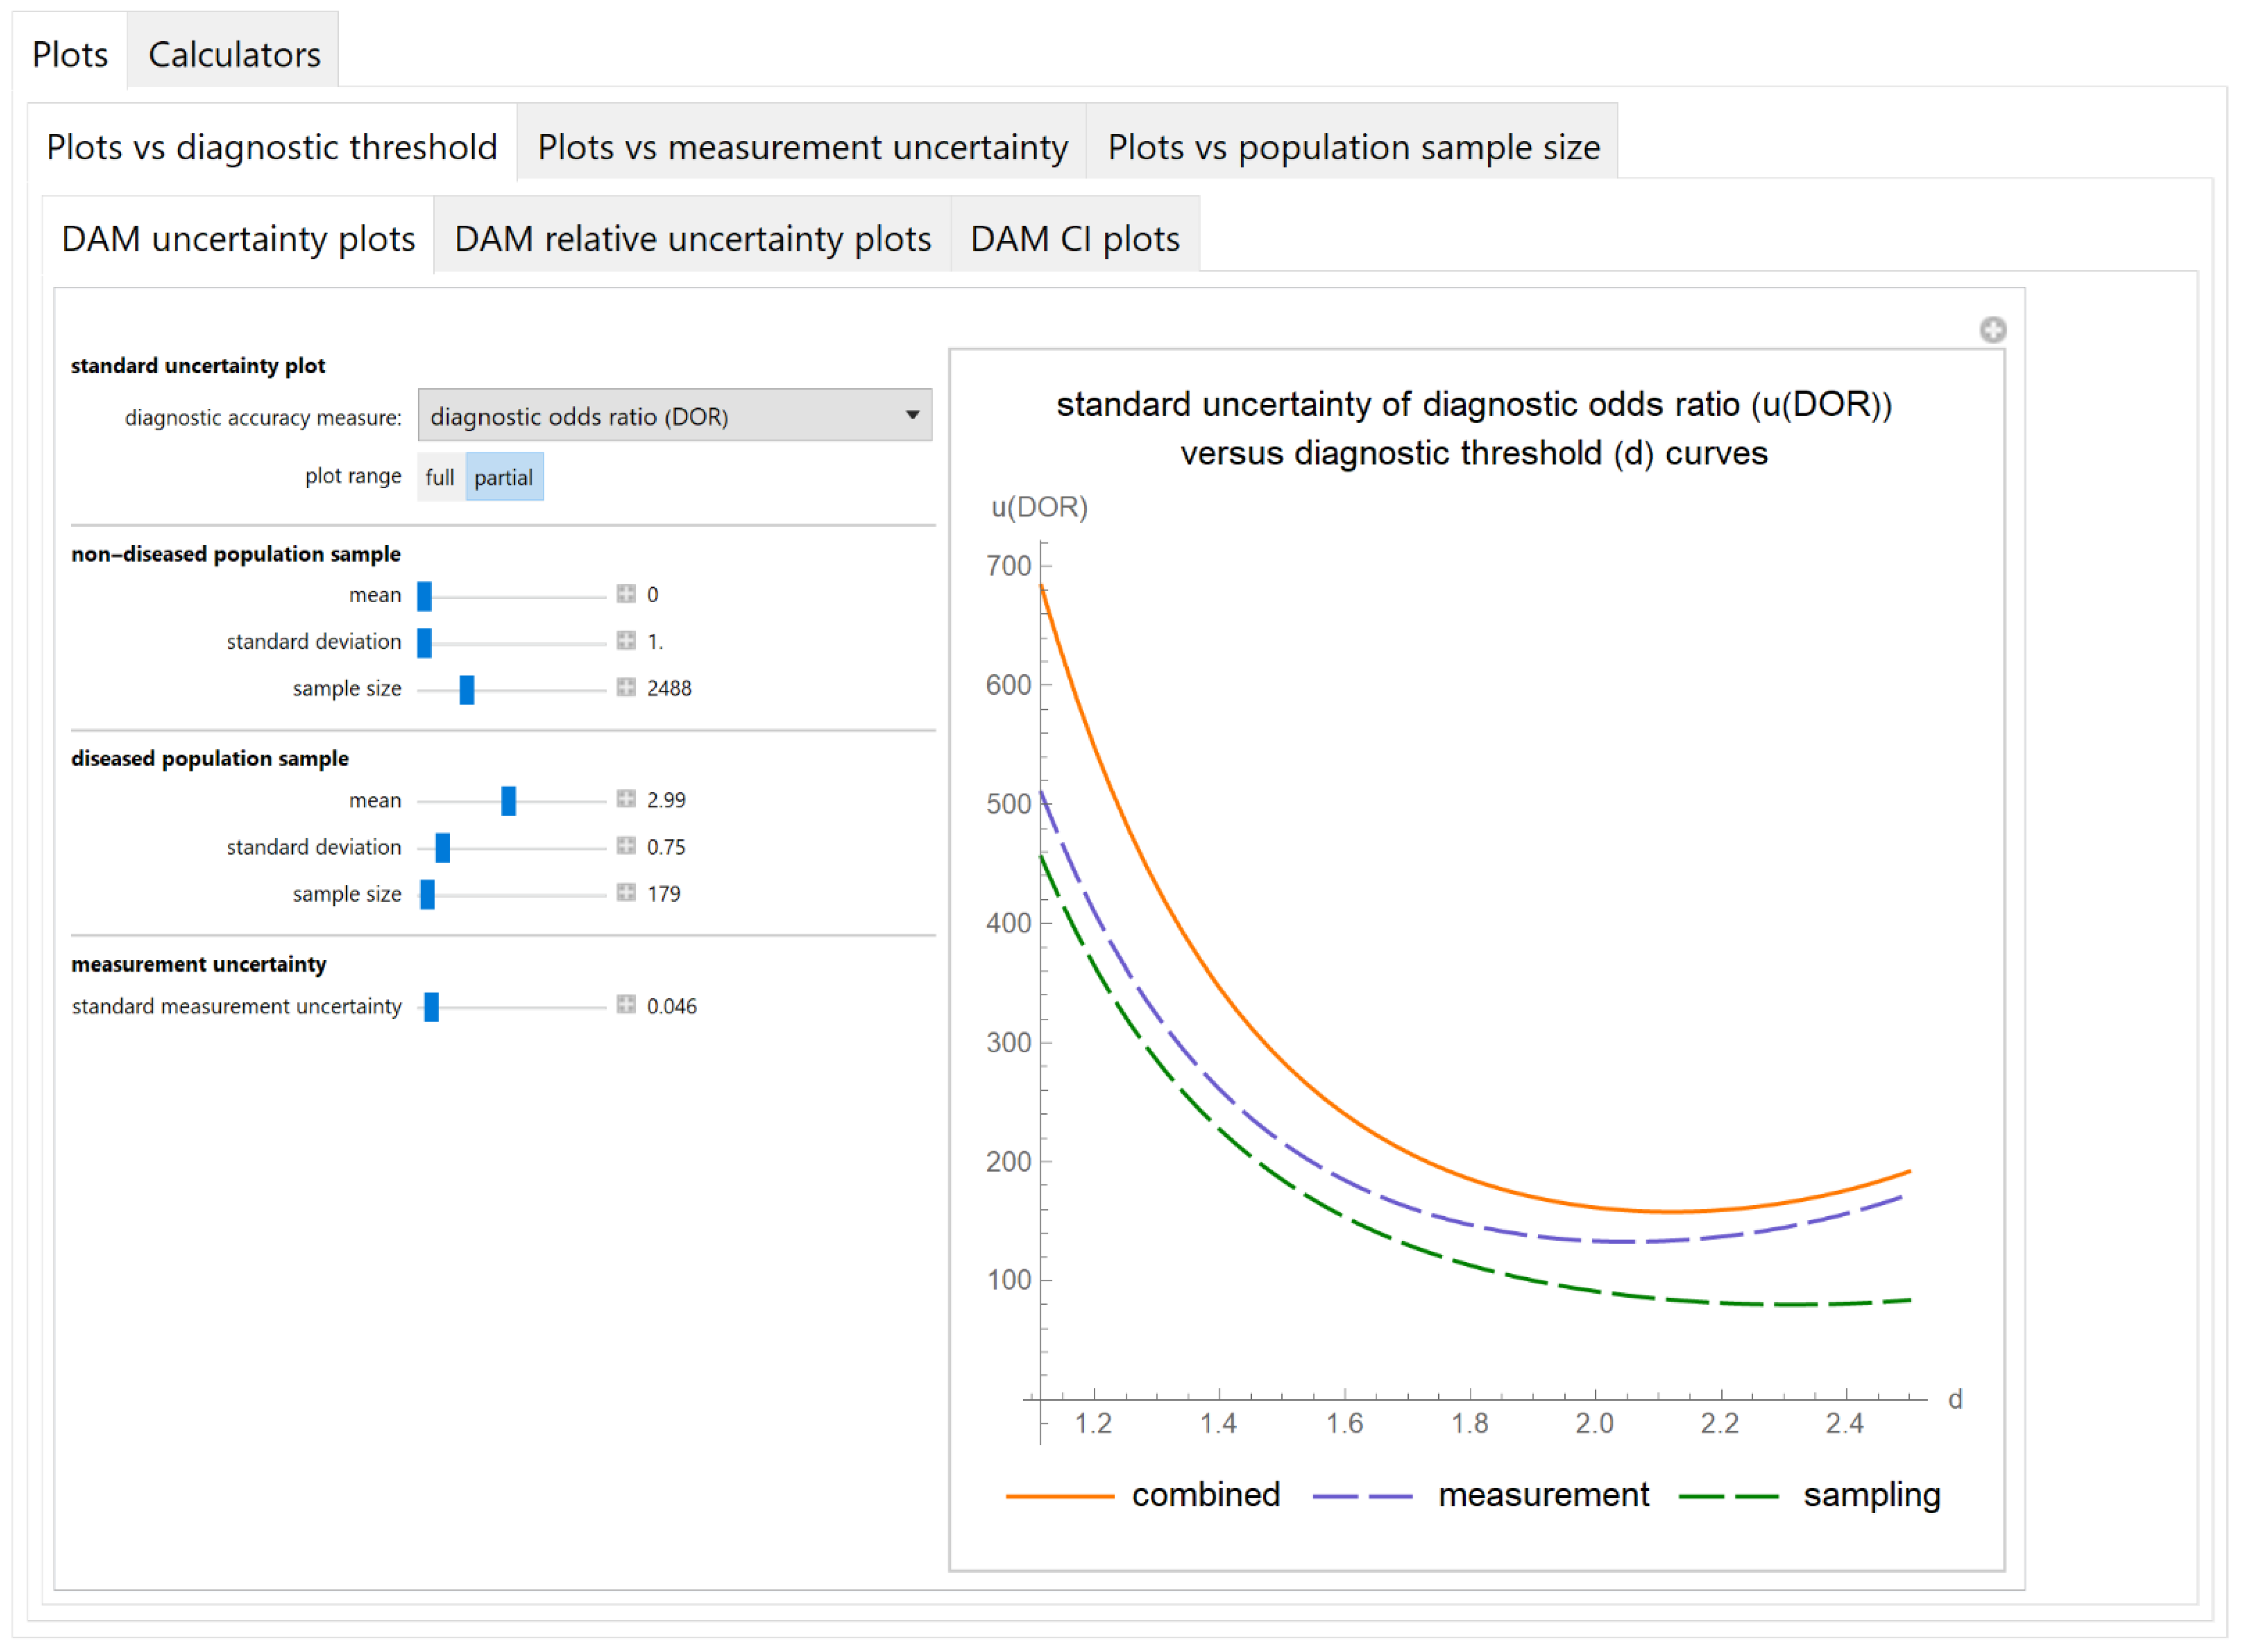Expand the diseased mean plus icon
The height and width of the screenshot is (1652, 2241).
coord(626,799)
